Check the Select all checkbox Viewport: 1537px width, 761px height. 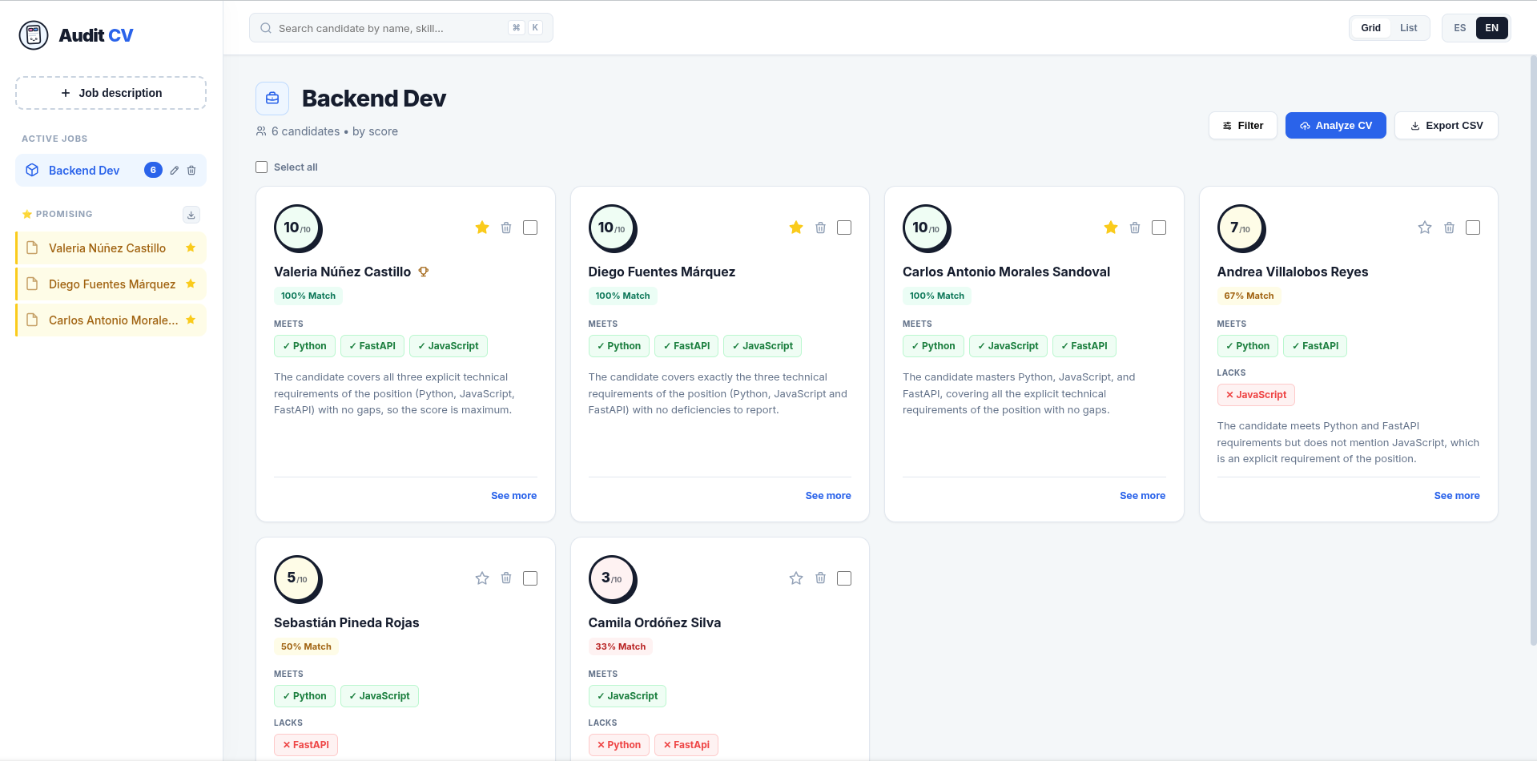(x=262, y=167)
